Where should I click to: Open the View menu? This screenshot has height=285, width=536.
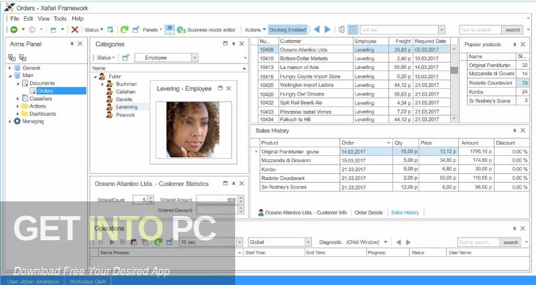click(44, 19)
